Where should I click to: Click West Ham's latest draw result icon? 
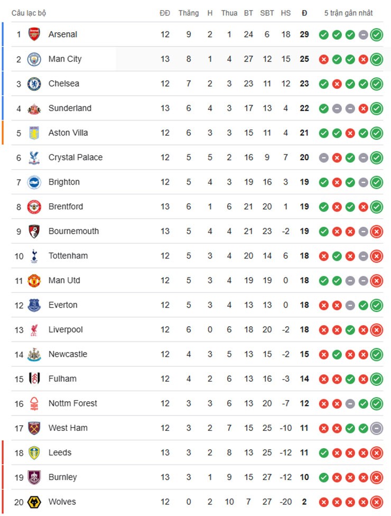coord(376,428)
